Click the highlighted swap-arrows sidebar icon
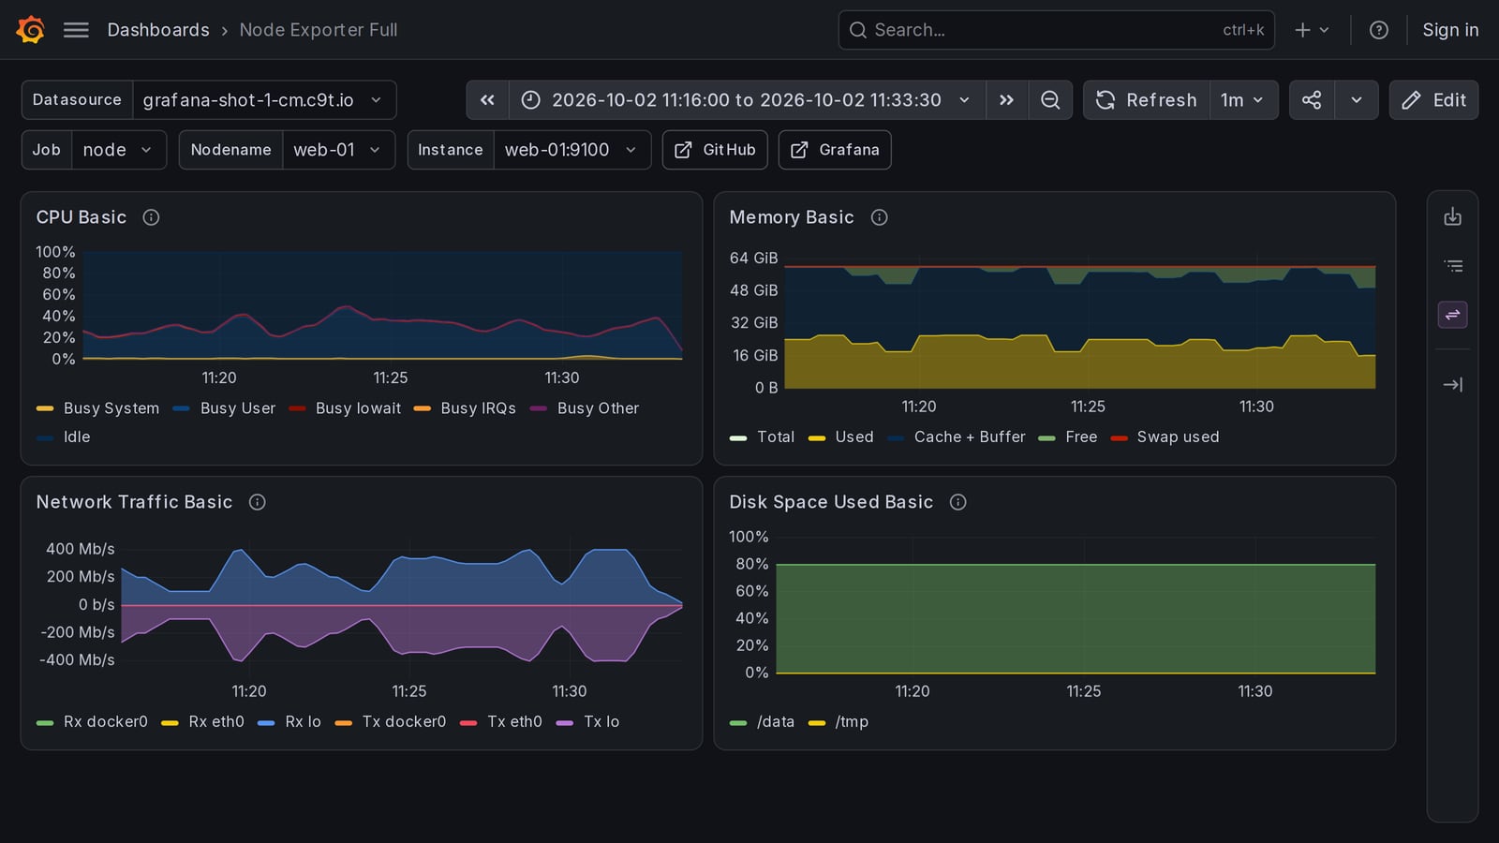 pos(1452,315)
